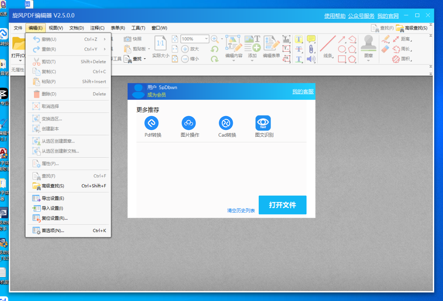Click the Area measurement tool
The width and height of the screenshot is (443, 301).
tap(402, 59)
